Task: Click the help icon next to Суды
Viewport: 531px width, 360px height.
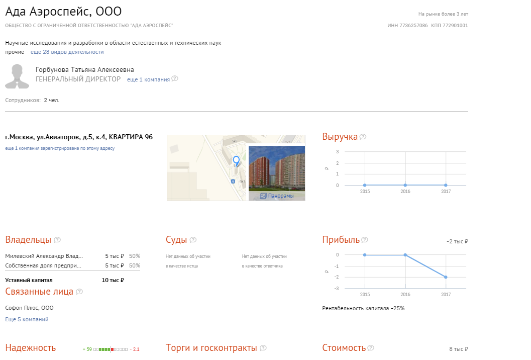Action: click(x=193, y=240)
